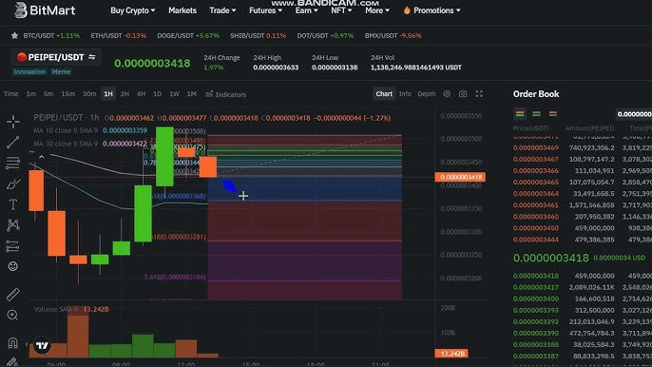Switch to the 2H timeframe

pos(125,94)
